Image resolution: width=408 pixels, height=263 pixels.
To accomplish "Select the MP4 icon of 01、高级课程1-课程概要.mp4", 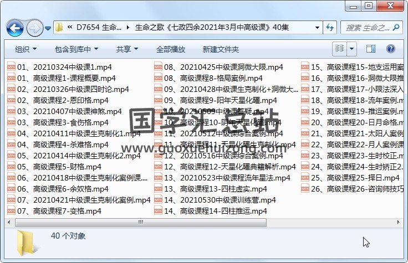I will [11, 78].
